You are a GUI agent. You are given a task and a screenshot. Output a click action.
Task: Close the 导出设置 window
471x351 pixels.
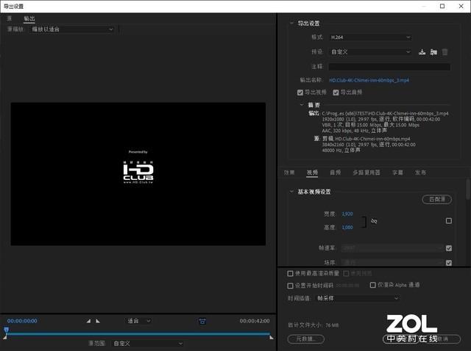(461, 6)
